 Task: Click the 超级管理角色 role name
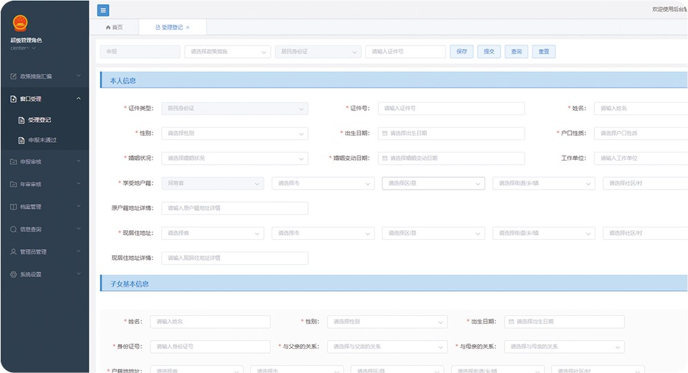[26, 41]
